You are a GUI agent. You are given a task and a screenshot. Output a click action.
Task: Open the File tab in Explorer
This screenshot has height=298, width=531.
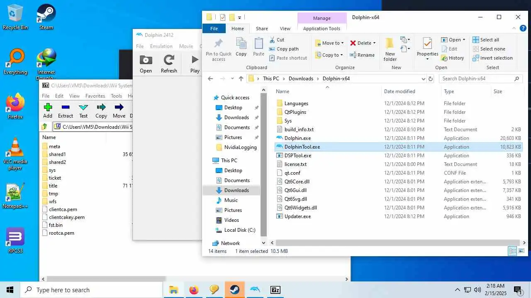[214, 29]
